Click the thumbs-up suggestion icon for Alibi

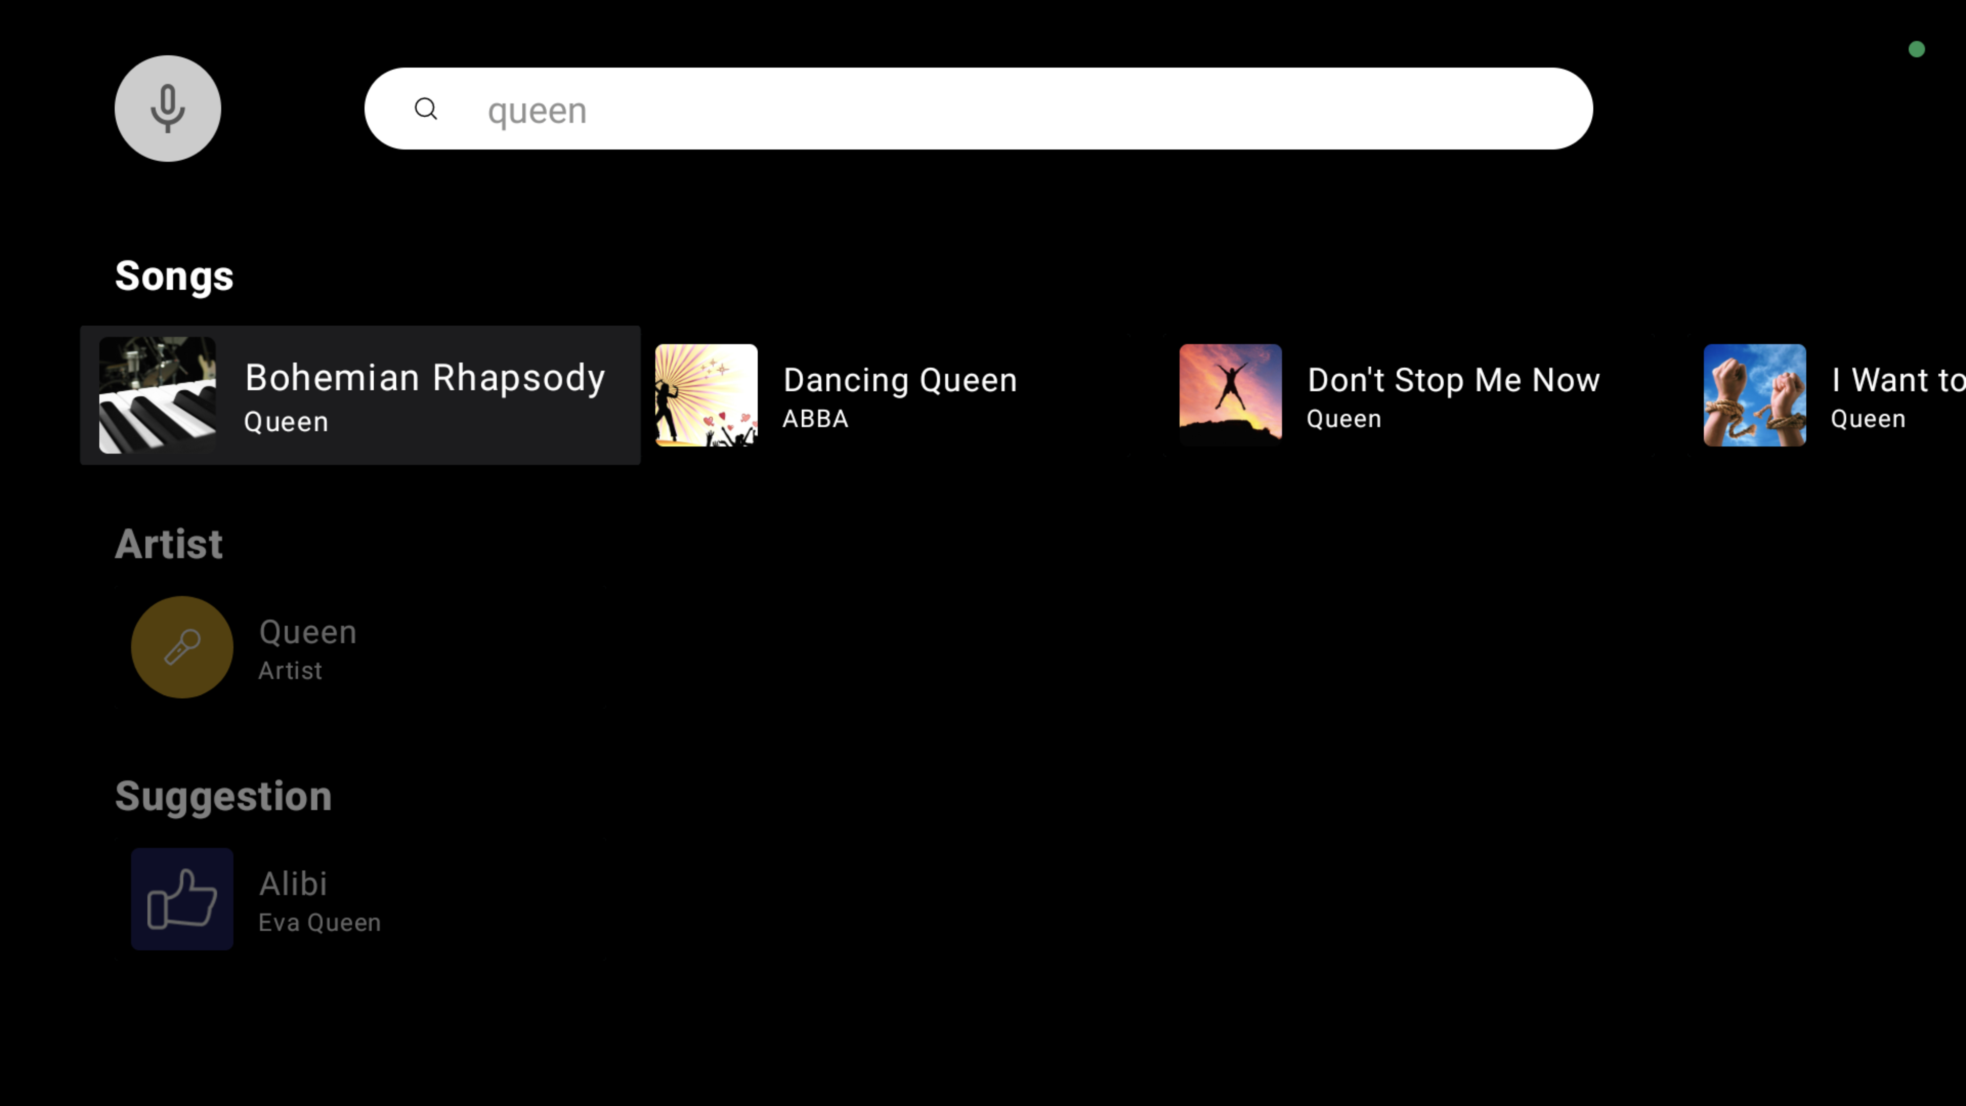coord(182,899)
